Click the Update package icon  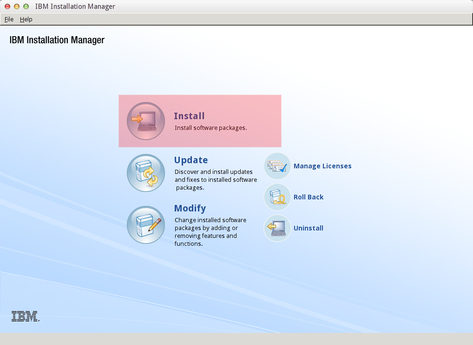[146, 173]
